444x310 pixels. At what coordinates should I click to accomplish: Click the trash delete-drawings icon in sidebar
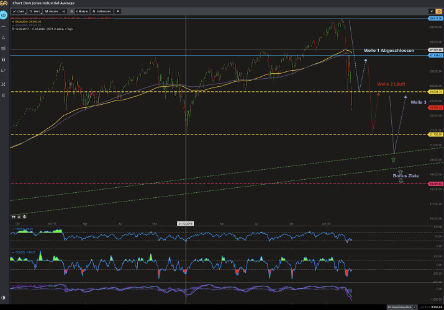click(x=3, y=95)
